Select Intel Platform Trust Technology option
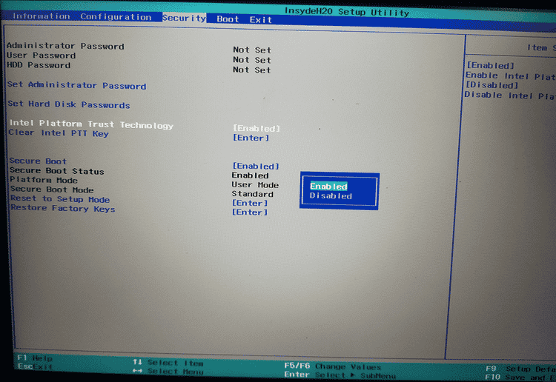The width and height of the screenshot is (556, 382). pyautogui.click(x=91, y=124)
